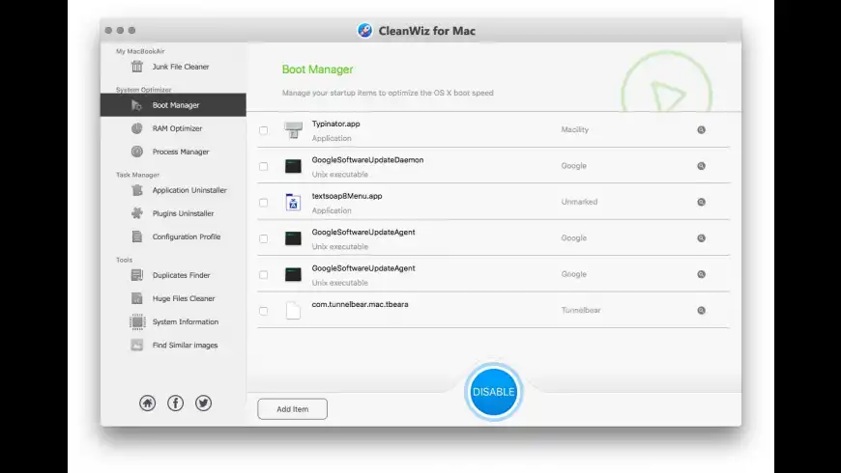
Task: Check the textsoapBMenu.app checkbox
Action: point(263,203)
